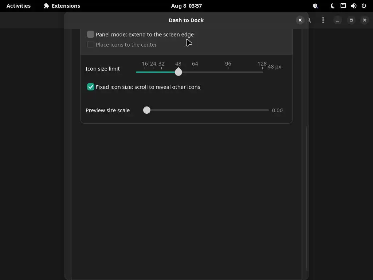Screen dimensions: 373x280
Task: Open volume control speaker icon
Action: tap(354, 6)
